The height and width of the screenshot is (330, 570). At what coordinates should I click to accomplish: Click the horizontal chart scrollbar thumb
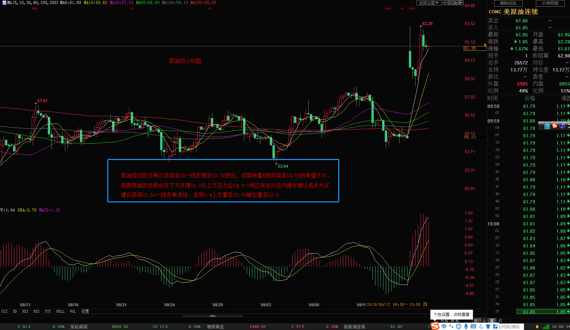pos(213,316)
